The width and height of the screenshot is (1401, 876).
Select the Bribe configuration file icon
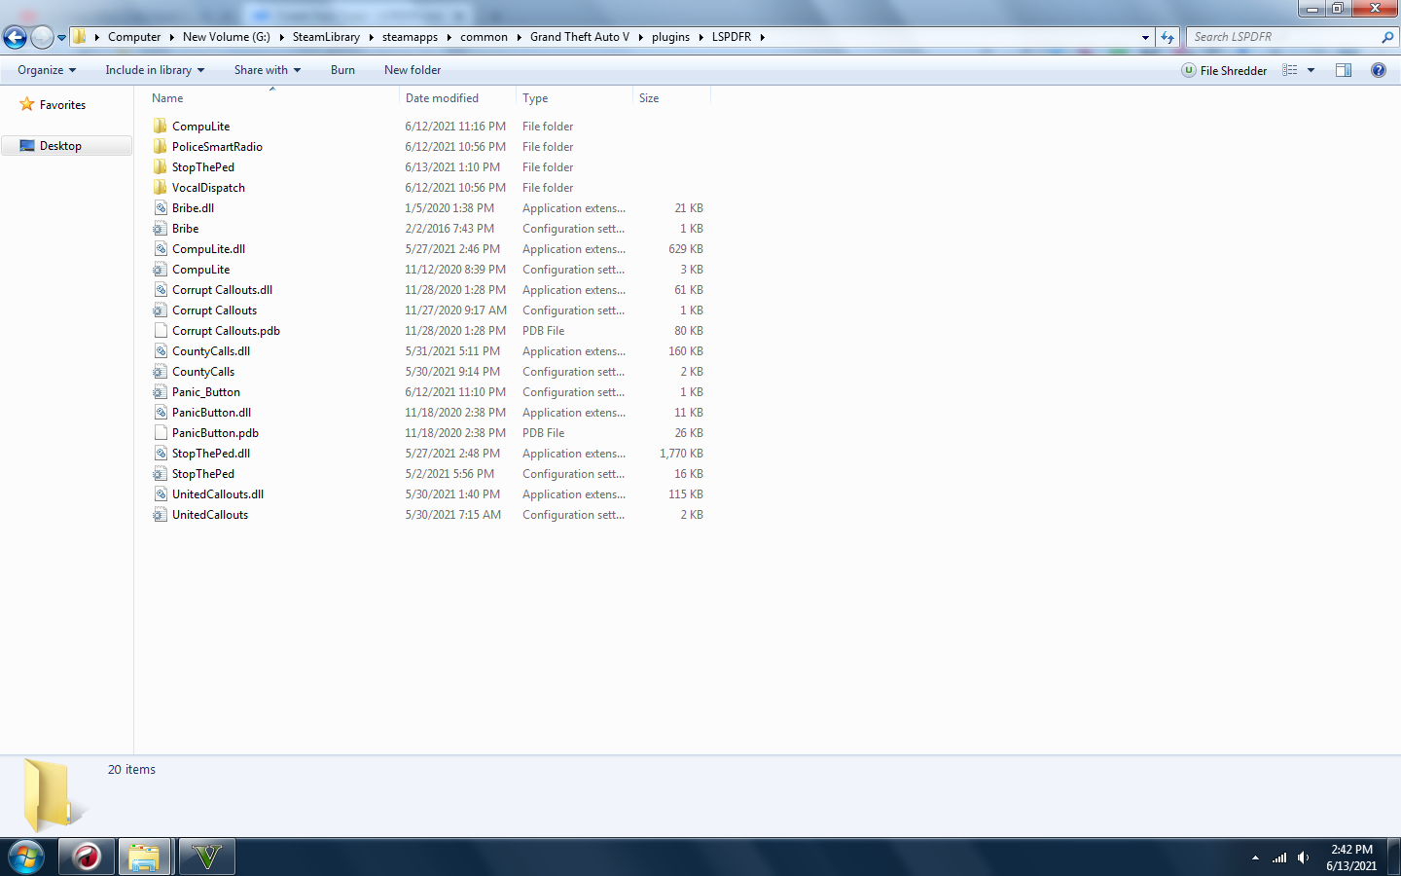[161, 229]
